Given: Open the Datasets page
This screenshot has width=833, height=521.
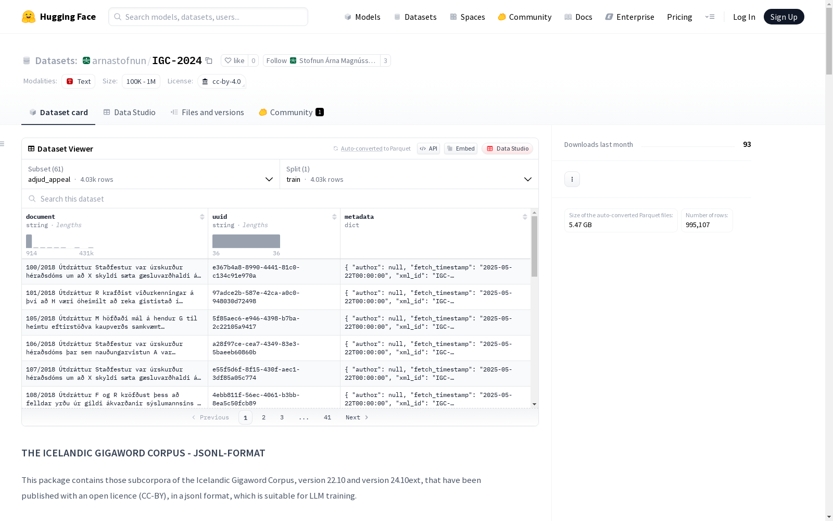Looking at the screenshot, I should pos(415,17).
